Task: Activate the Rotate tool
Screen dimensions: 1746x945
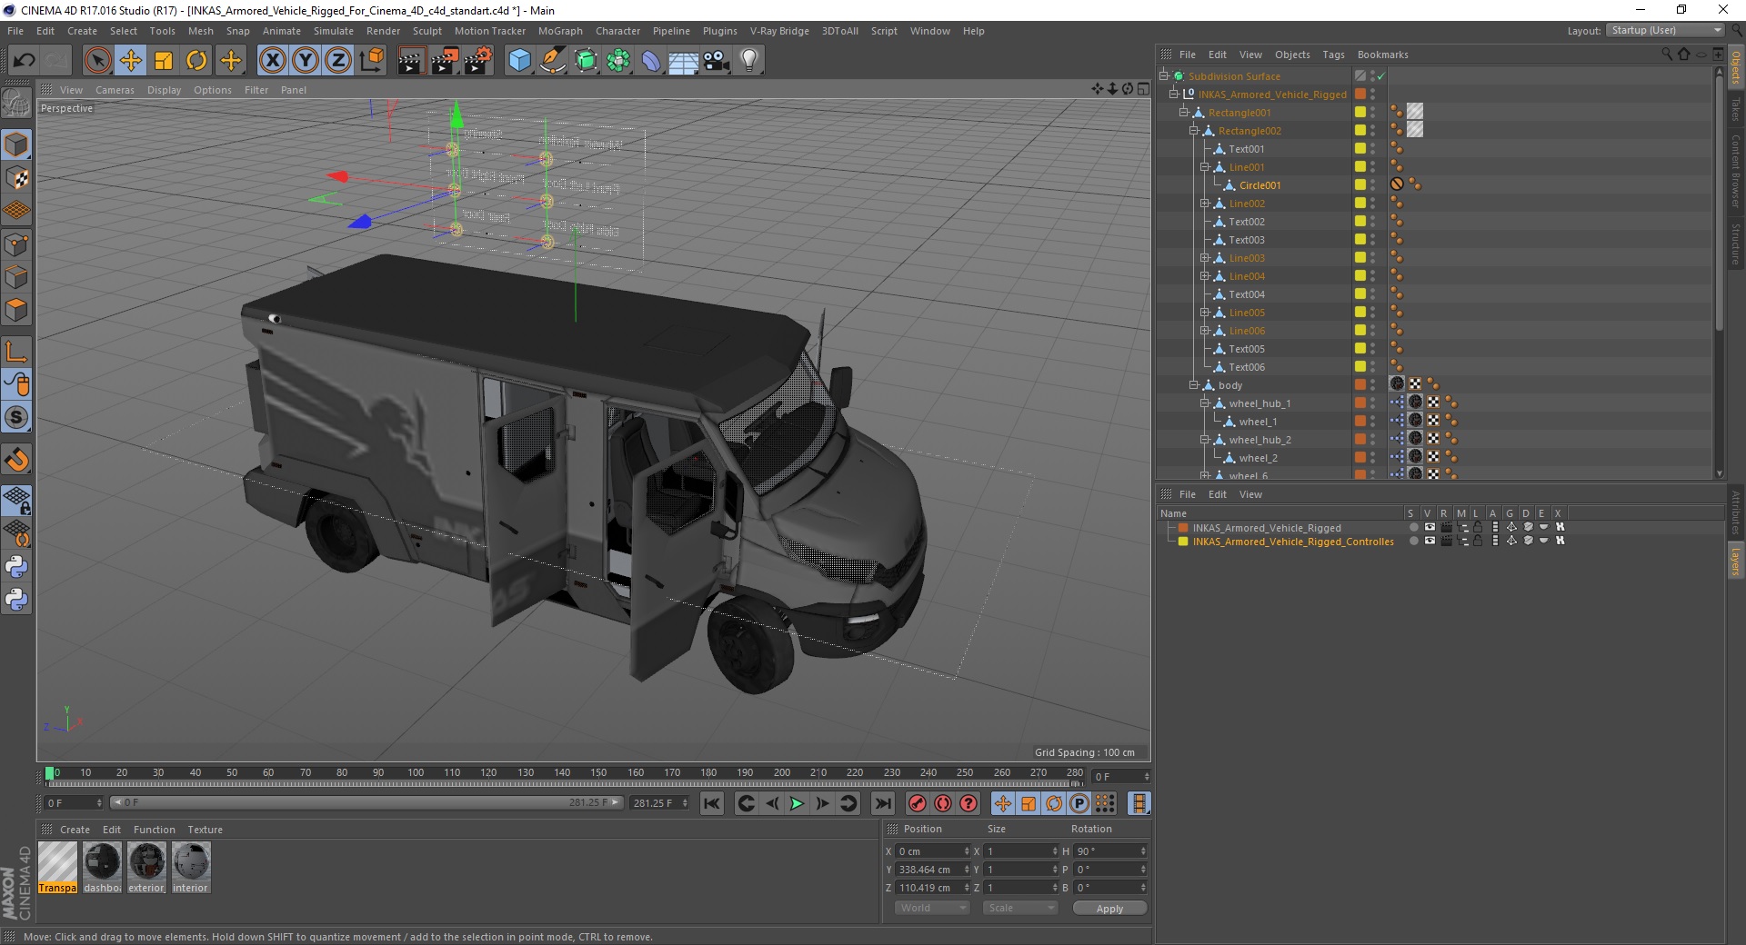Action: pyautogui.click(x=196, y=61)
